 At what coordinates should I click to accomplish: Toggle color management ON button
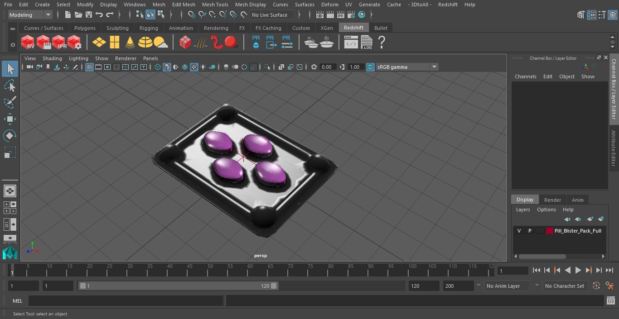pos(370,67)
